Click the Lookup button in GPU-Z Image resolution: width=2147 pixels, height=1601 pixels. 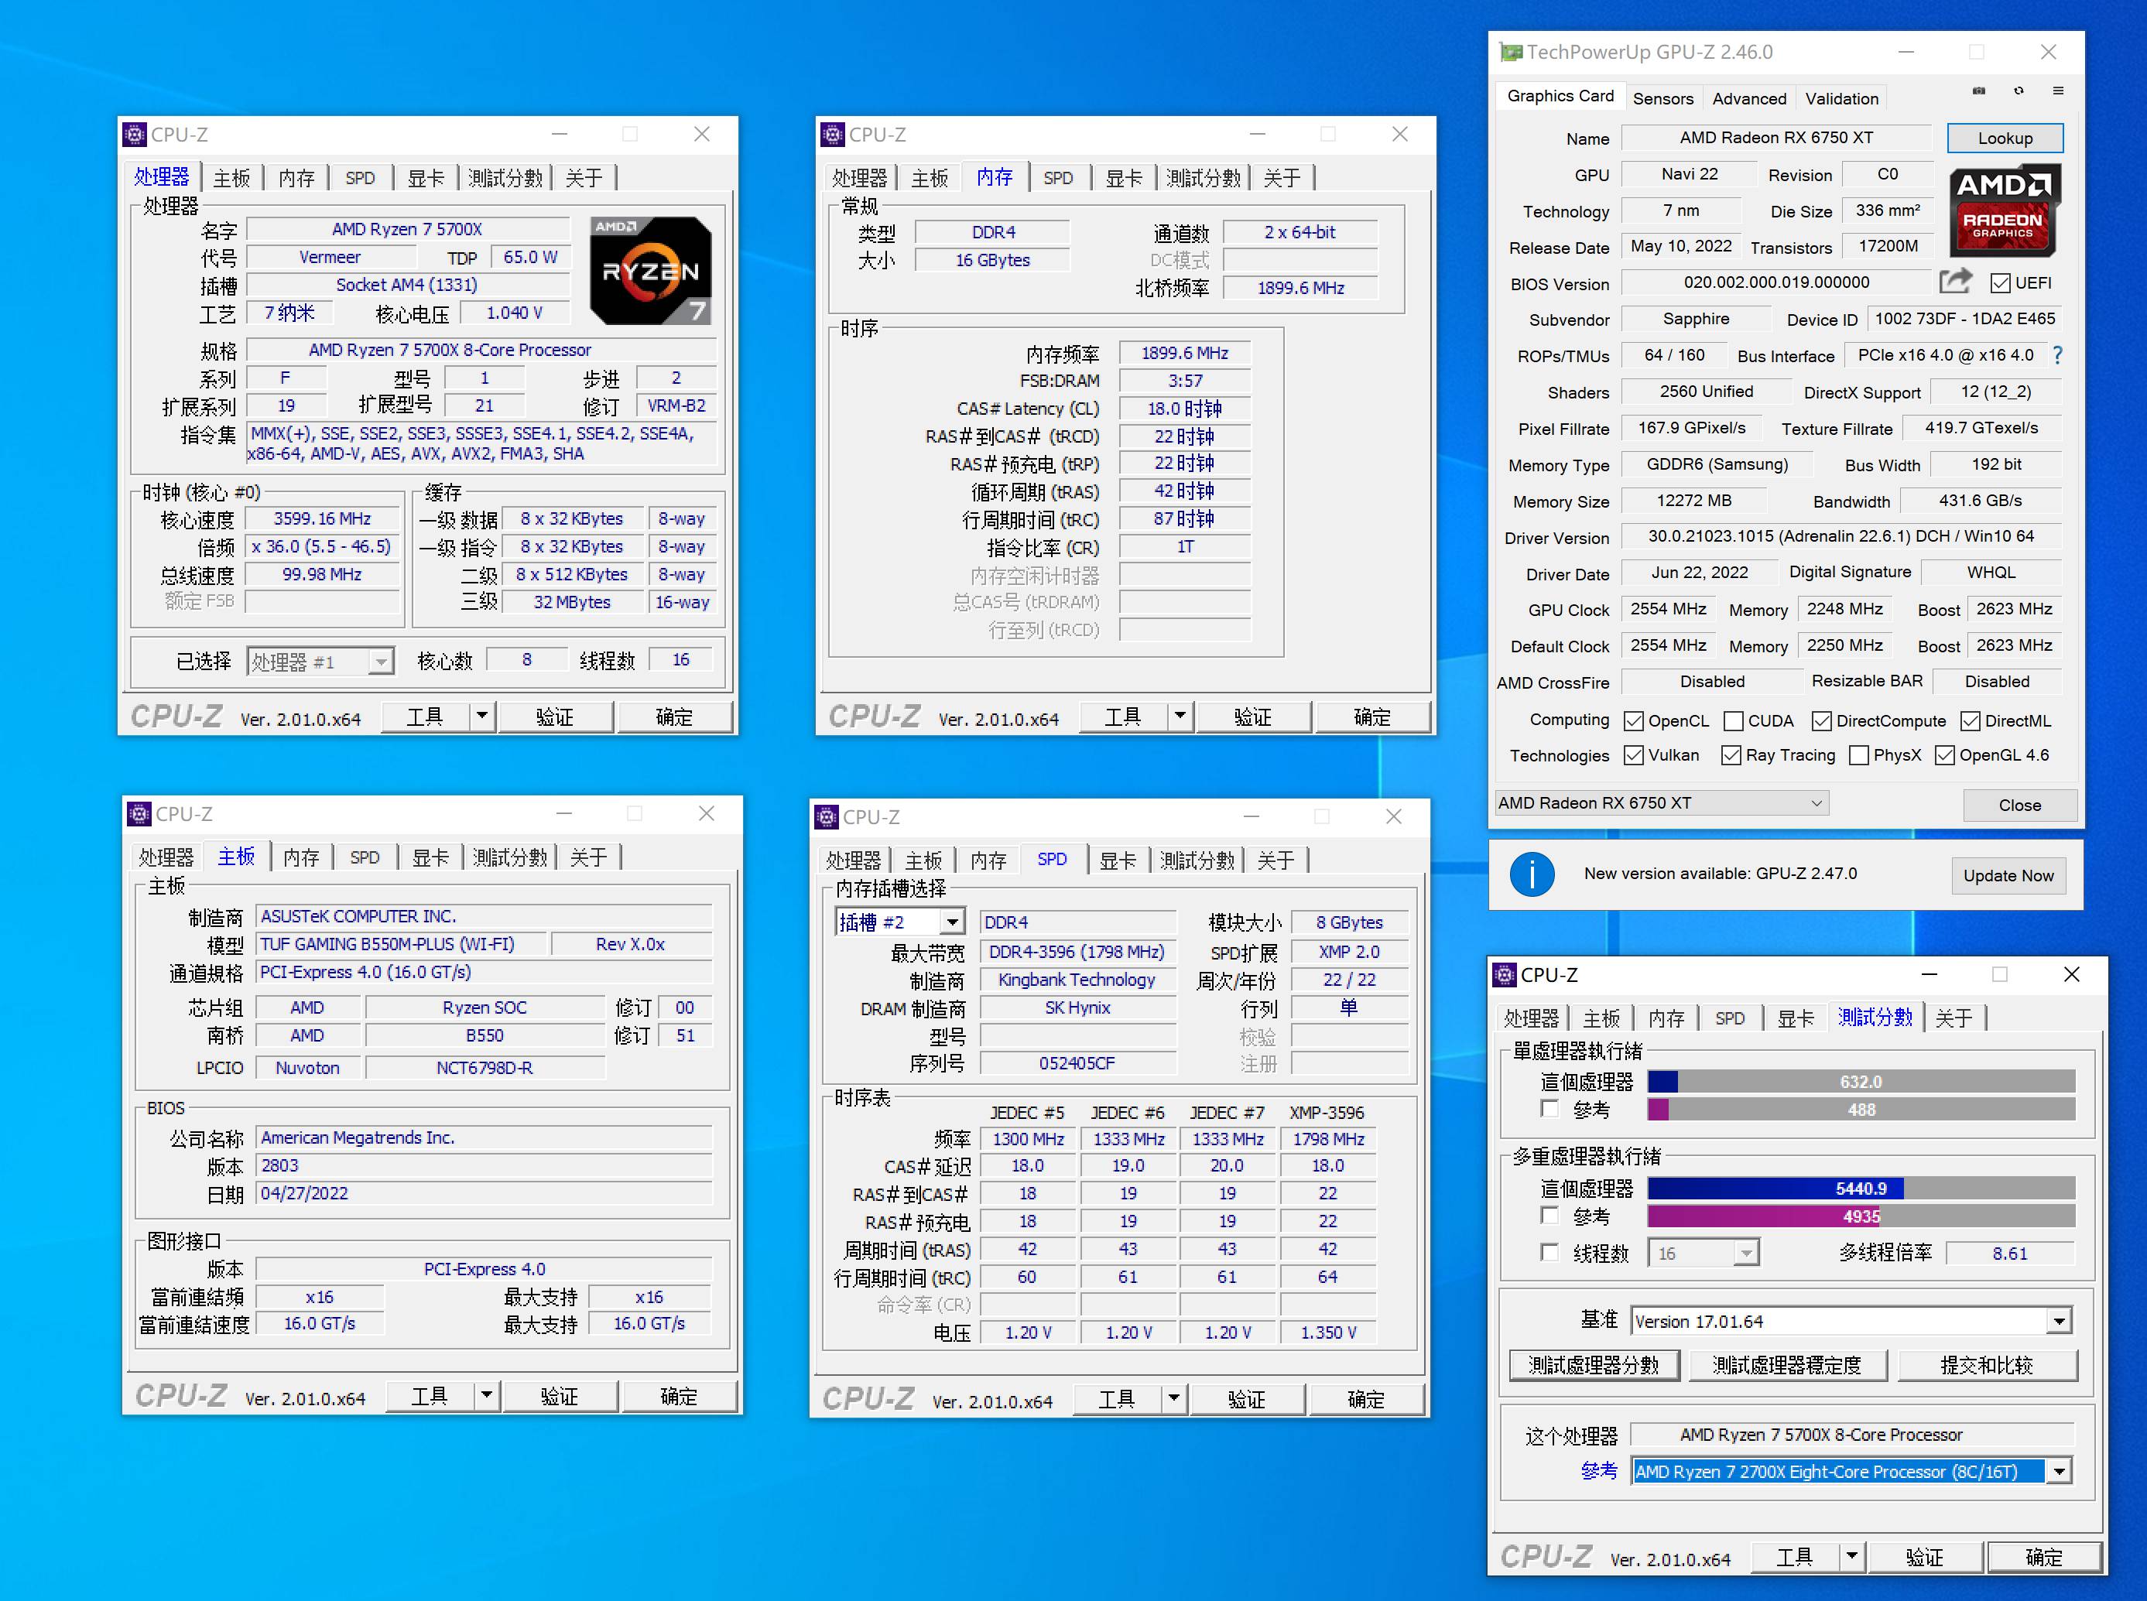2004,138
